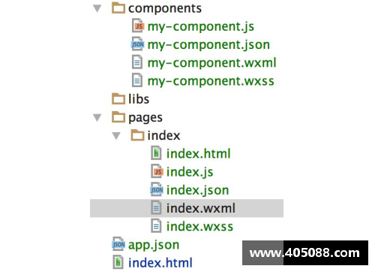Click the file icon of my-component.wxss
The image size is (375, 272).
[x=137, y=80]
